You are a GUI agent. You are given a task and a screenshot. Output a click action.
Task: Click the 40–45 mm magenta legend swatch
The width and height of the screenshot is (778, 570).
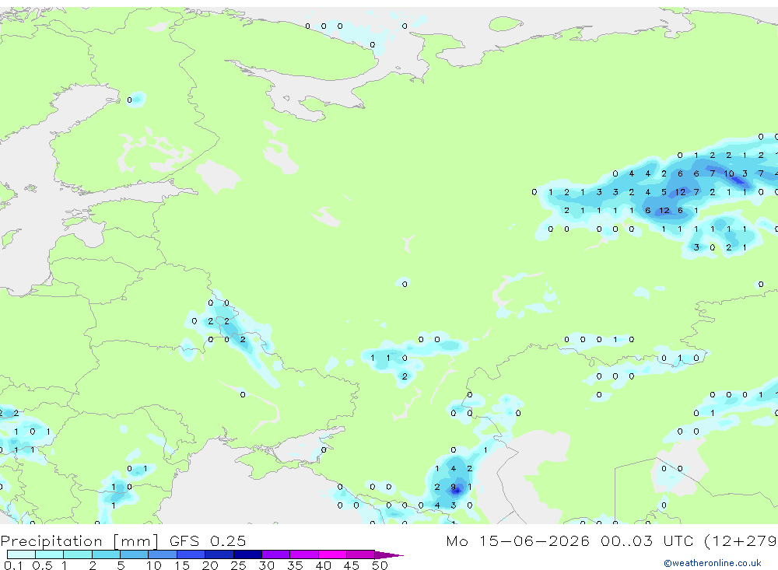(332, 554)
